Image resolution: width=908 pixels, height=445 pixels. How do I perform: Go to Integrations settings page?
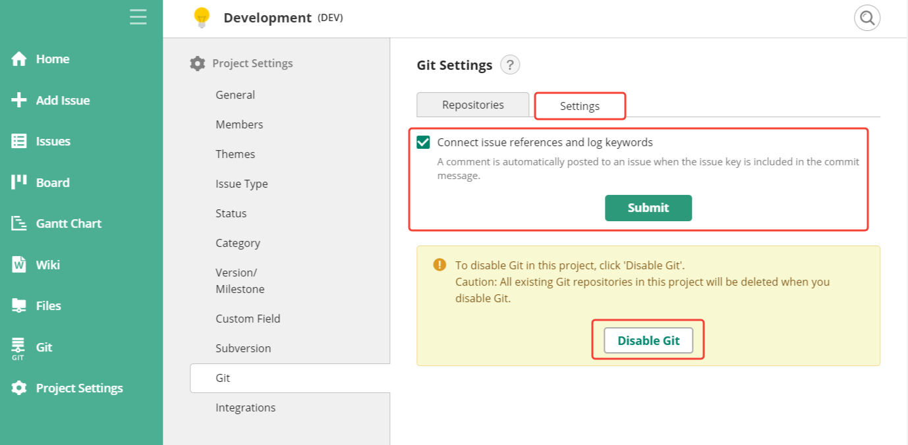click(x=245, y=407)
